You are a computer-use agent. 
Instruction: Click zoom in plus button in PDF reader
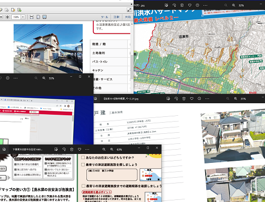[7, 17]
